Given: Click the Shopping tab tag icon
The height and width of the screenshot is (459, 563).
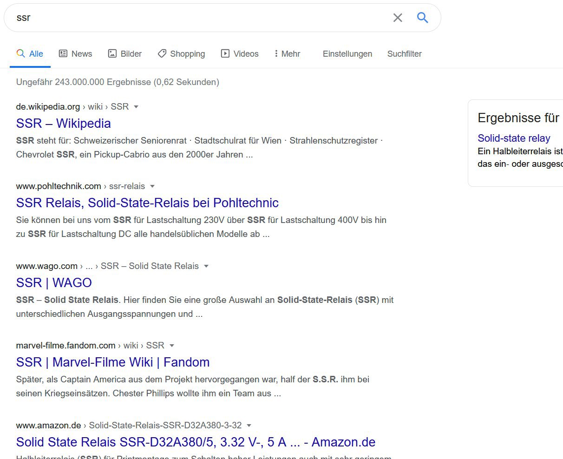Looking at the screenshot, I should [x=162, y=53].
